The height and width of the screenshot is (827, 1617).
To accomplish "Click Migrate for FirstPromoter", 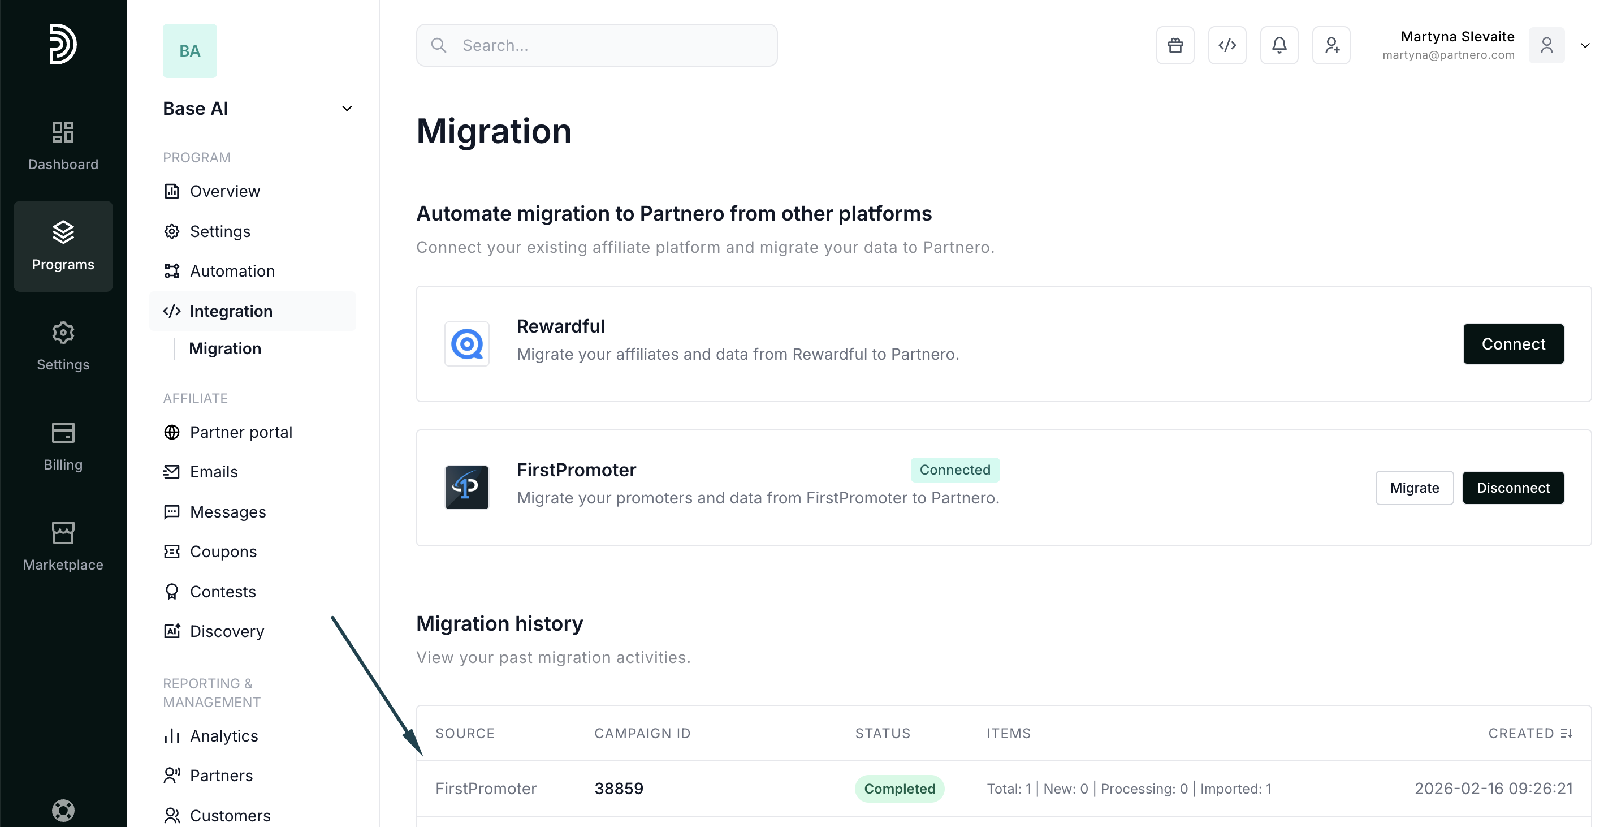I will (1414, 488).
